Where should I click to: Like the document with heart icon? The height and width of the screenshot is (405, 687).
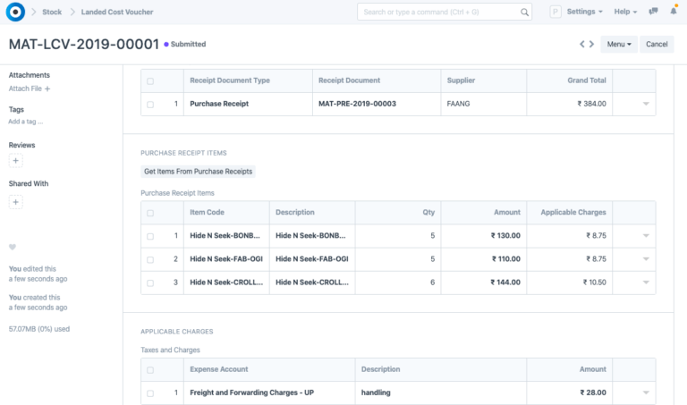pyautogui.click(x=13, y=247)
